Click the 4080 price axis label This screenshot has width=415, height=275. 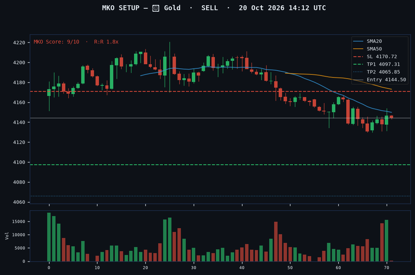19,182
